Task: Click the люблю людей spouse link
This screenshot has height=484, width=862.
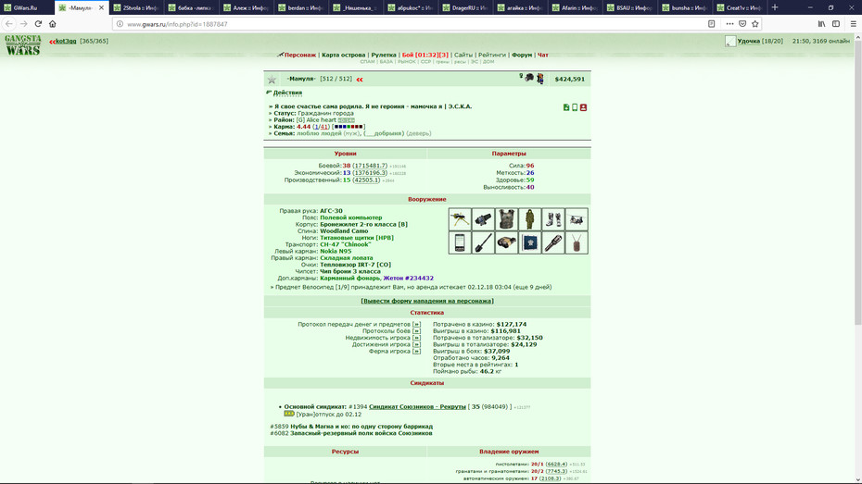Action: pos(319,133)
